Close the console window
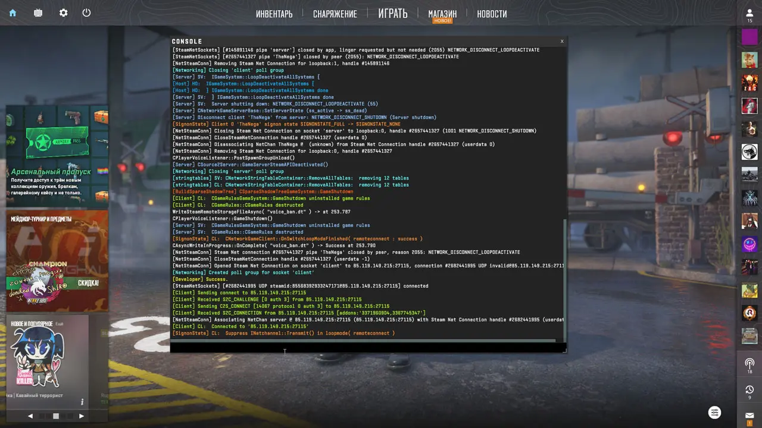This screenshot has height=428, width=762. [561, 41]
